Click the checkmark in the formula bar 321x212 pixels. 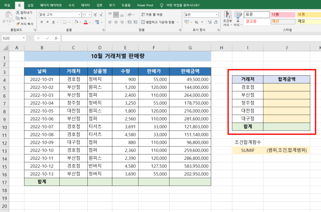pyautogui.click(x=47, y=38)
